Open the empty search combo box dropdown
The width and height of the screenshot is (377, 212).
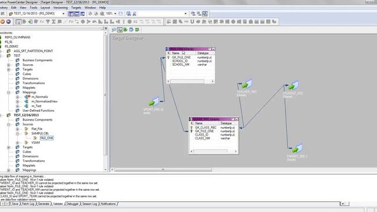click(186, 14)
